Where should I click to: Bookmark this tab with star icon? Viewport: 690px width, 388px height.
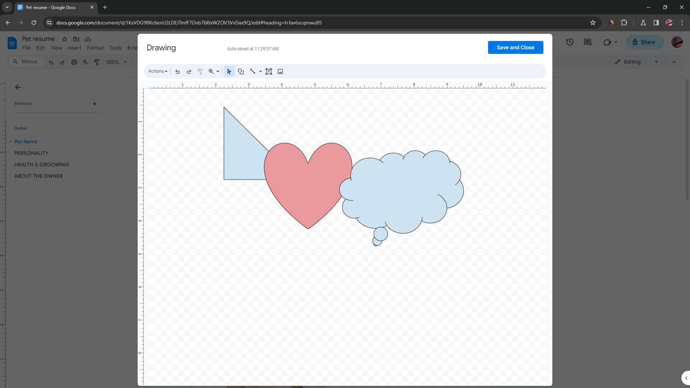593,23
